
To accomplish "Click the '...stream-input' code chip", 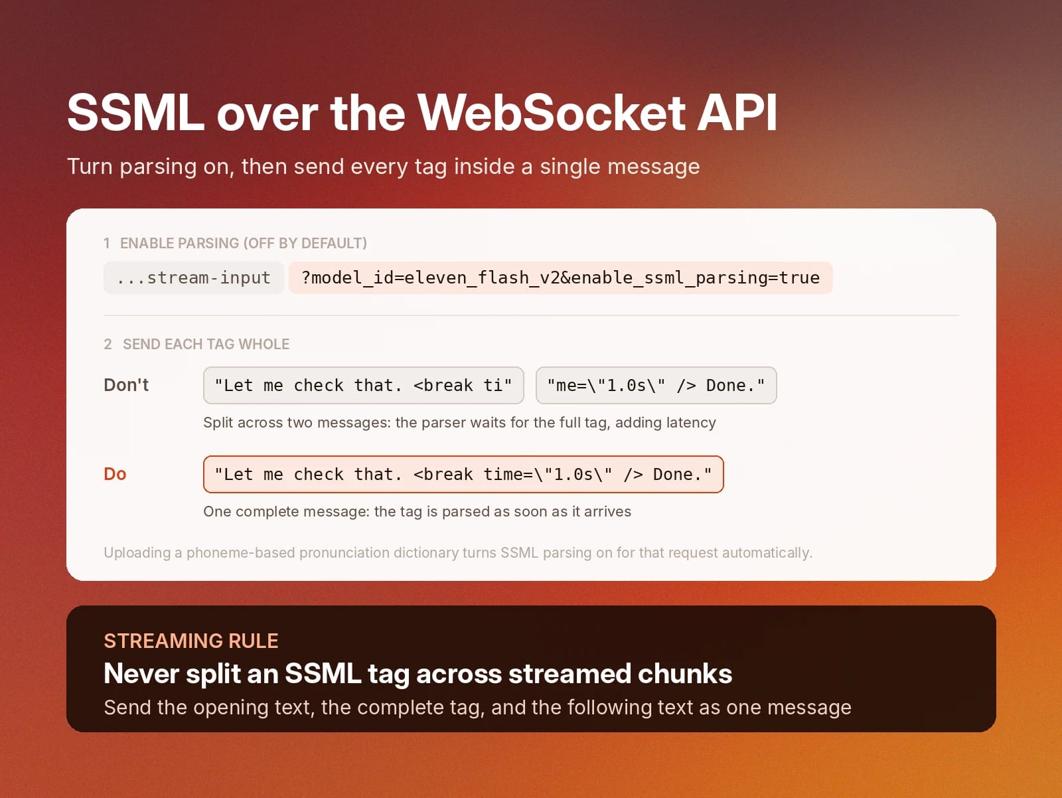I will tap(194, 278).
